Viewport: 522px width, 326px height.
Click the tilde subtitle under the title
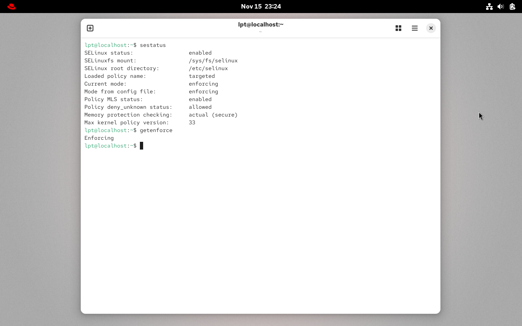pyautogui.click(x=260, y=31)
